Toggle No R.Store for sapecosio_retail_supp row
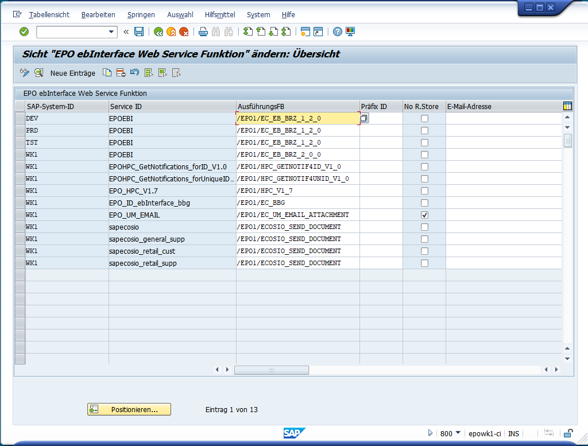 click(x=424, y=263)
